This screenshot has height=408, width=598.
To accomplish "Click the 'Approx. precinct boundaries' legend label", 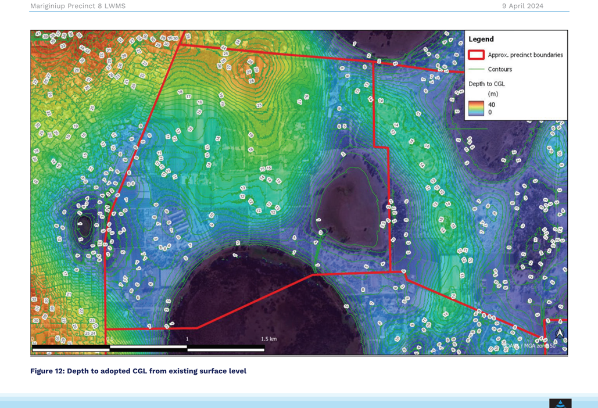I will coord(525,55).
